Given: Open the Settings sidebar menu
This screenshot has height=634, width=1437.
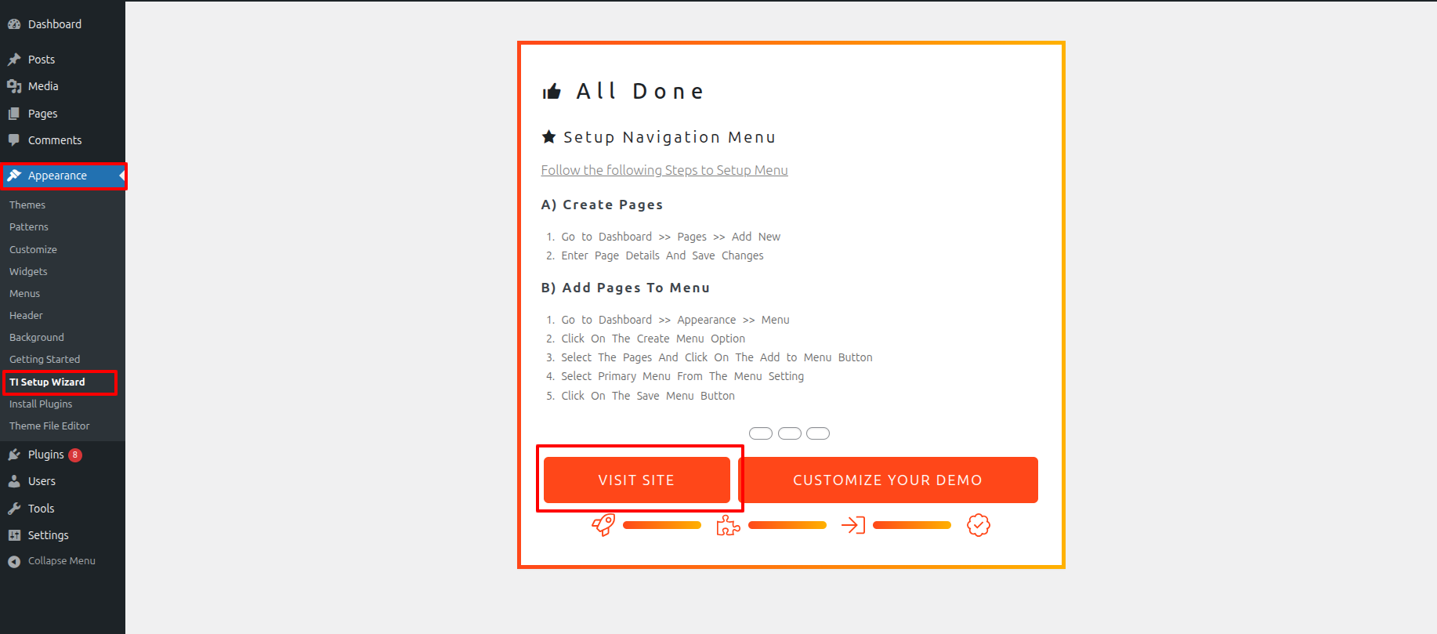Looking at the screenshot, I should [48, 535].
